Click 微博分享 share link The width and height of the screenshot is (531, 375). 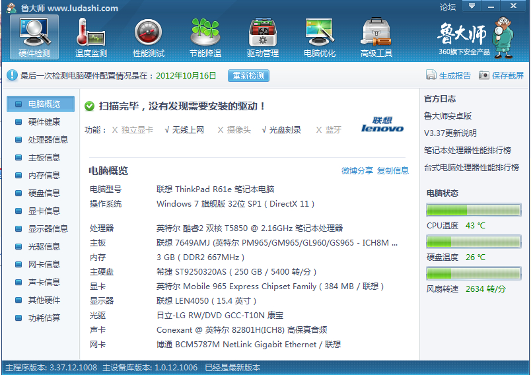[357, 170]
